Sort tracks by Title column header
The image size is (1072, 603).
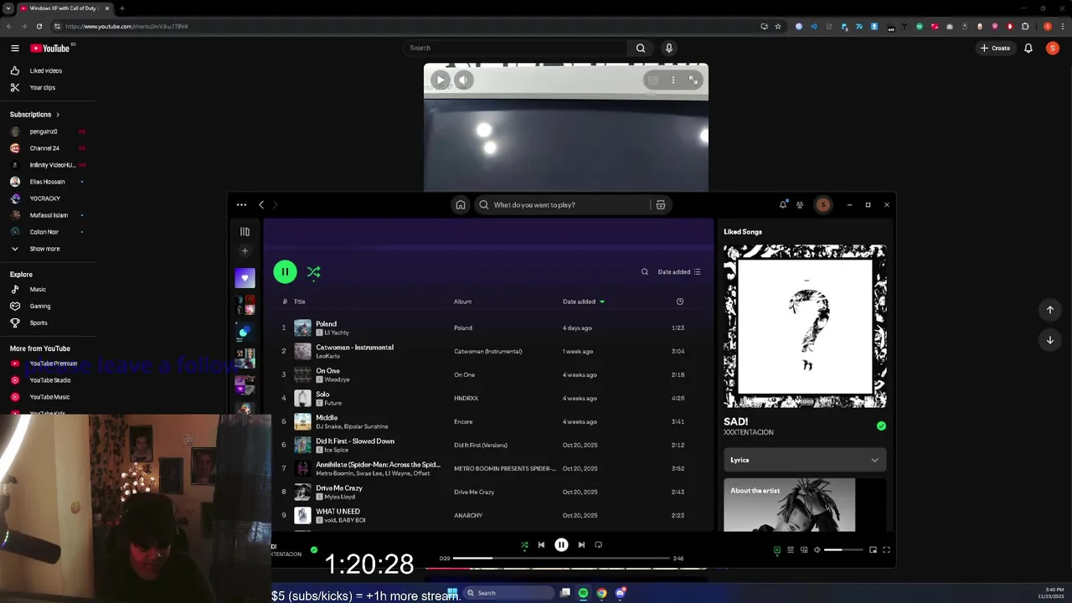click(x=299, y=301)
